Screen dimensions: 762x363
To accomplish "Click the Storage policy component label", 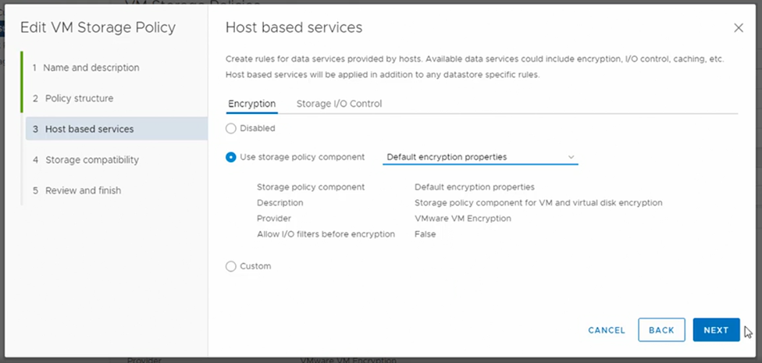I will tap(311, 187).
